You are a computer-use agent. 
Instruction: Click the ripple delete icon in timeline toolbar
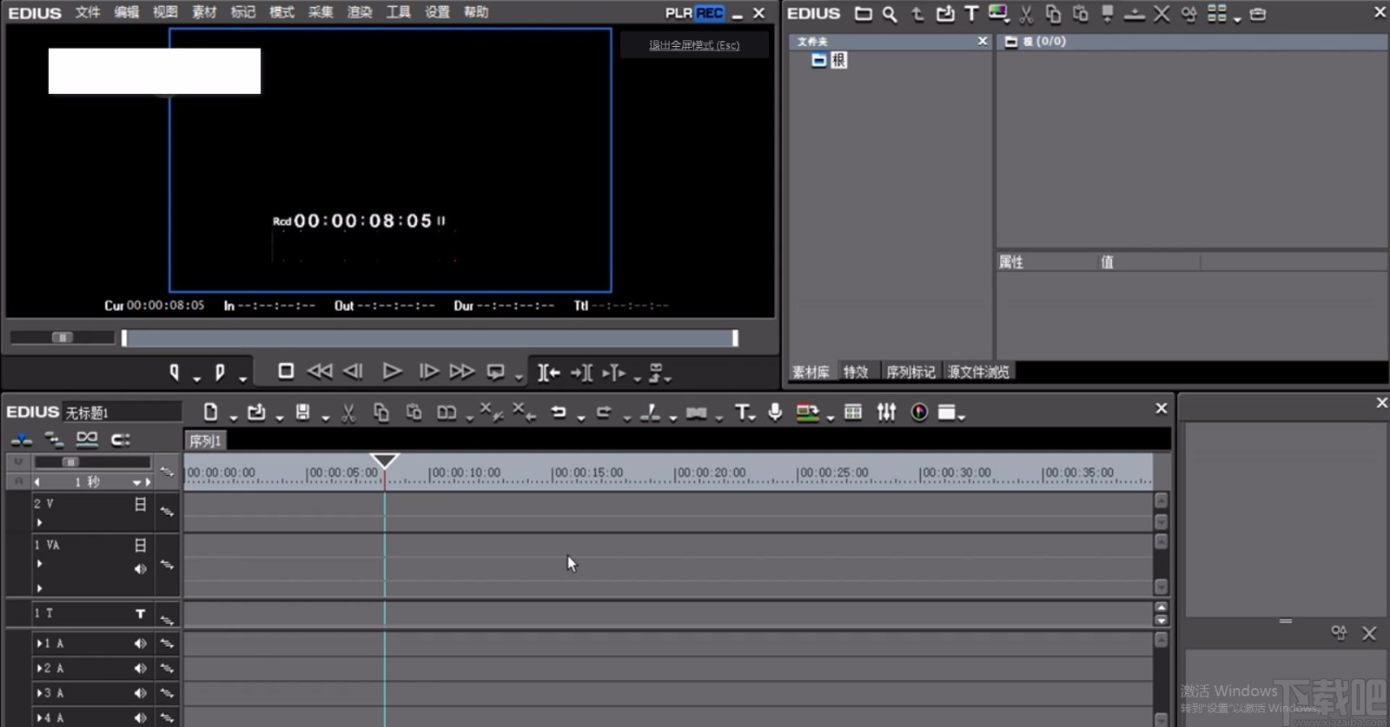[x=522, y=413]
